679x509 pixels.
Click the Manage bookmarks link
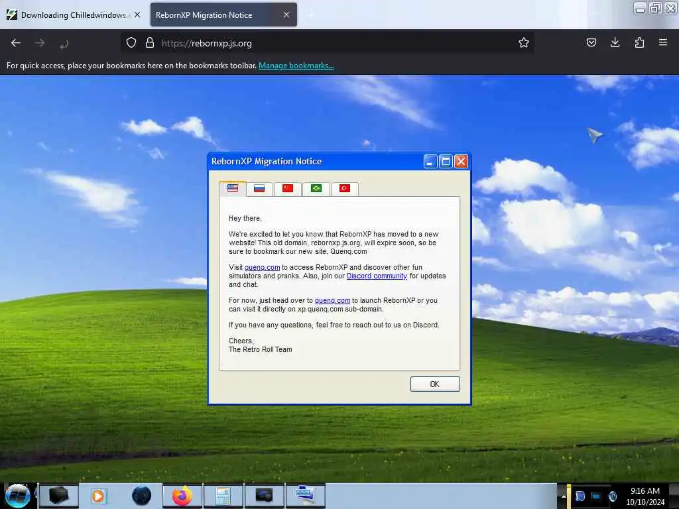click(x=296, y=66)
